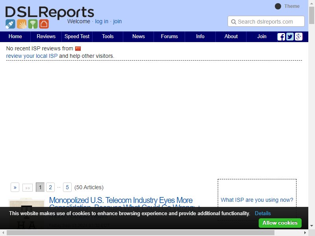Click the Allow cookies button

coord(280,223)
